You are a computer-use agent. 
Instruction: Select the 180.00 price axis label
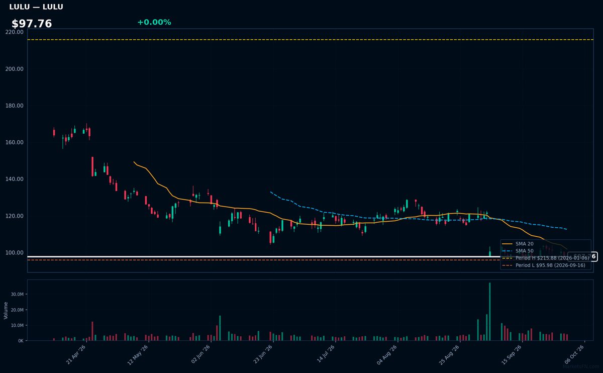(x=15, y=106)
